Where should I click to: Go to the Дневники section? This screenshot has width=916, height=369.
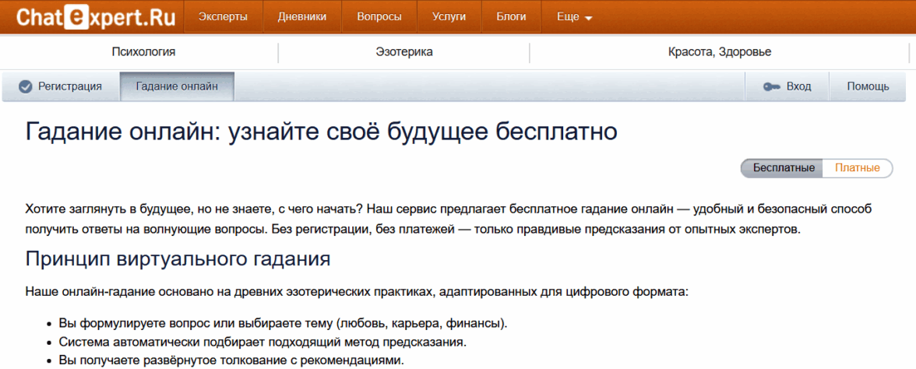pos(302,16)
